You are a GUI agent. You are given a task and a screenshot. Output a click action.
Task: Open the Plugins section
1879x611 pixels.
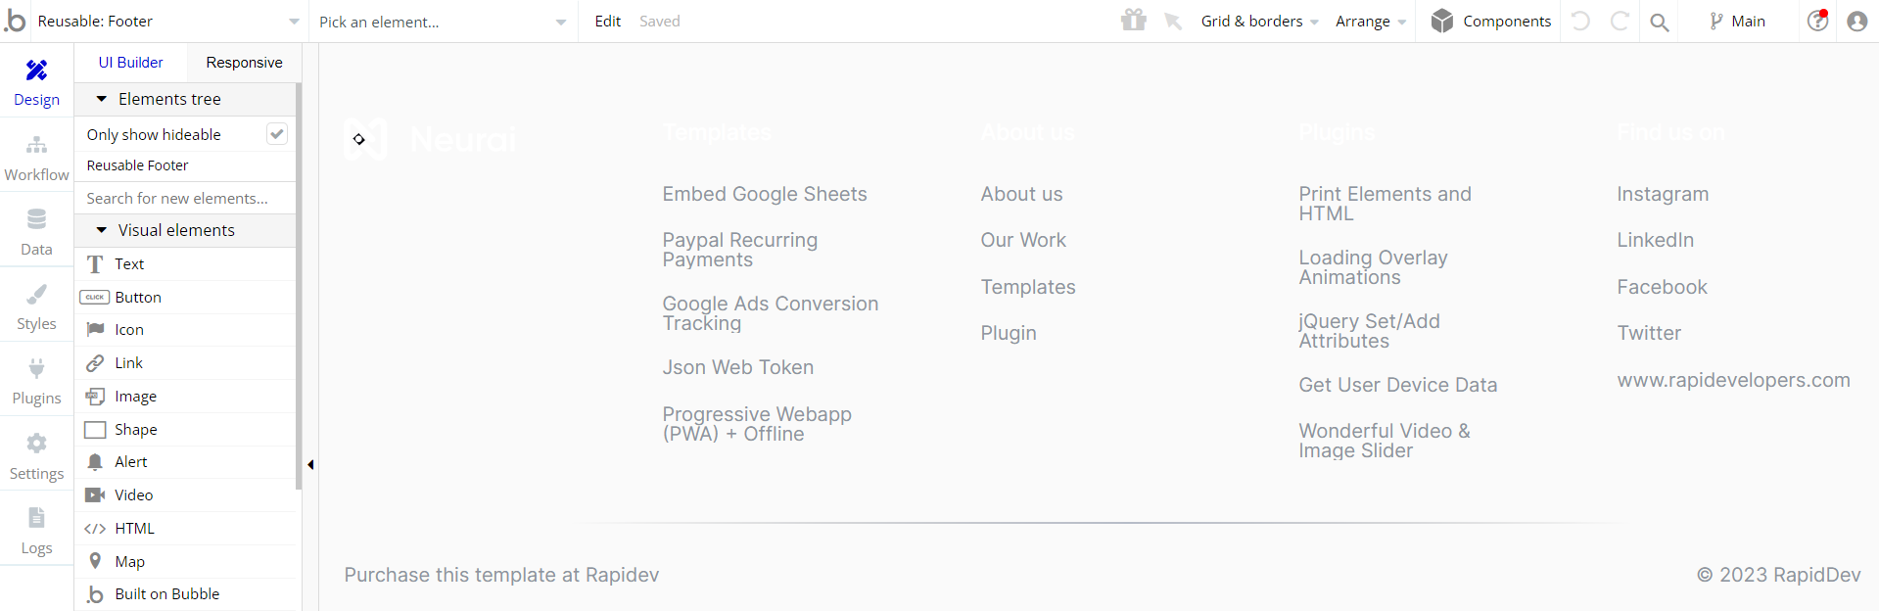click(36, 381)
